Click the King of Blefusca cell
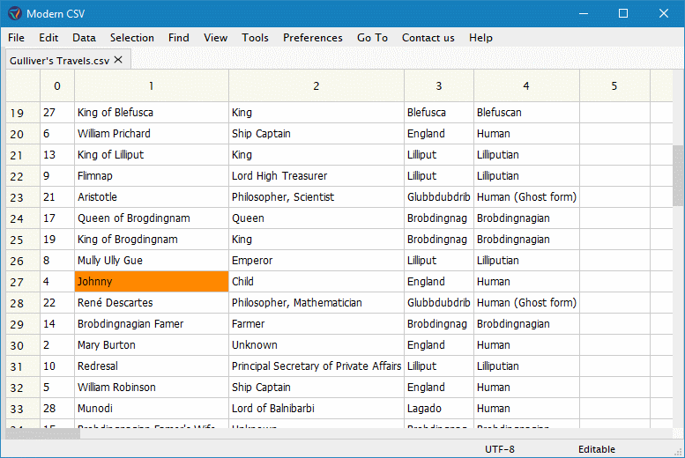Screen dimensions: 685x458 (x=152, y=113)
